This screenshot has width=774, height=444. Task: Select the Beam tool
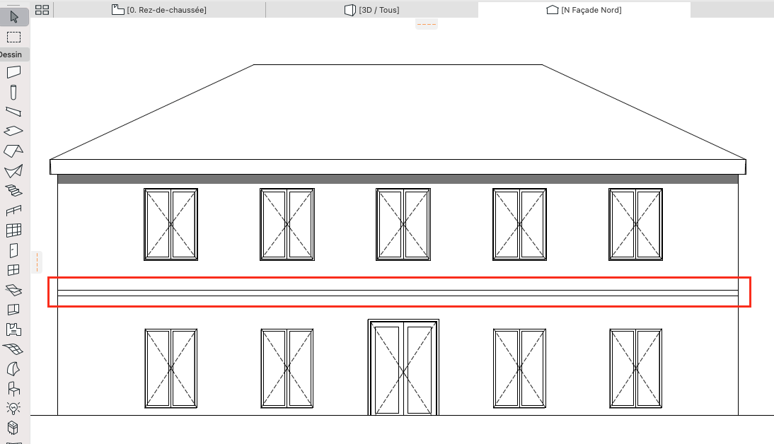pyautogui.click(x=14, y=112)
